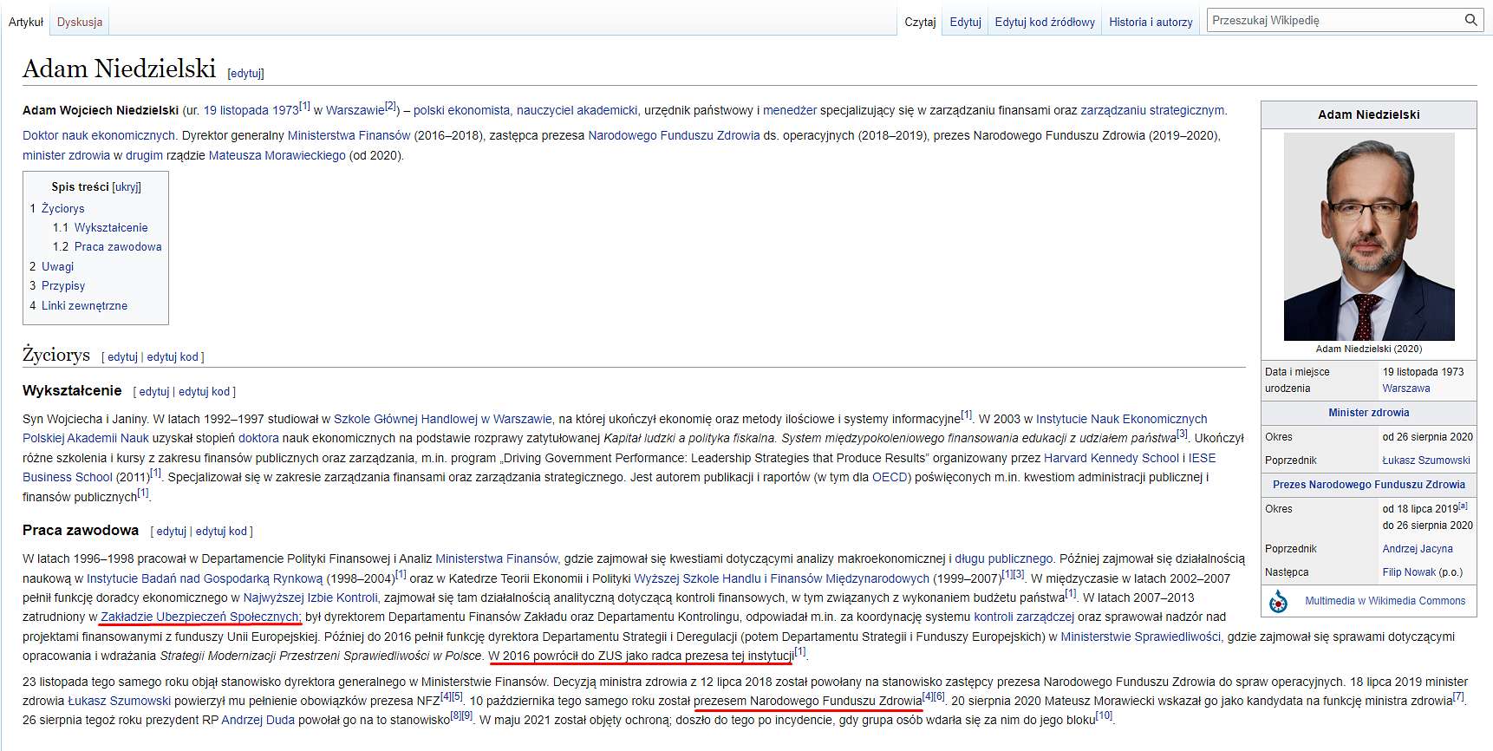Click the search magnifier icon
Image resolution: width=1493 pixels, height=751 pixels.
coord(1470,20)
